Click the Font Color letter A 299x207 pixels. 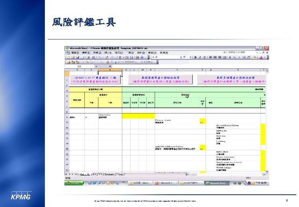pyautogui.click(x=261, y=57)
